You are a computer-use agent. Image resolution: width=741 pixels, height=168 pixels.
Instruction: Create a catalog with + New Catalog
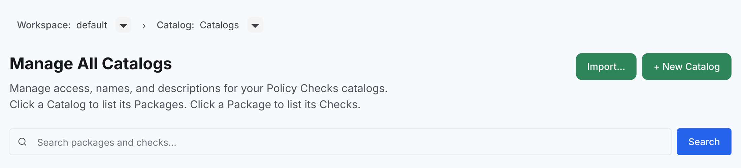686,67
